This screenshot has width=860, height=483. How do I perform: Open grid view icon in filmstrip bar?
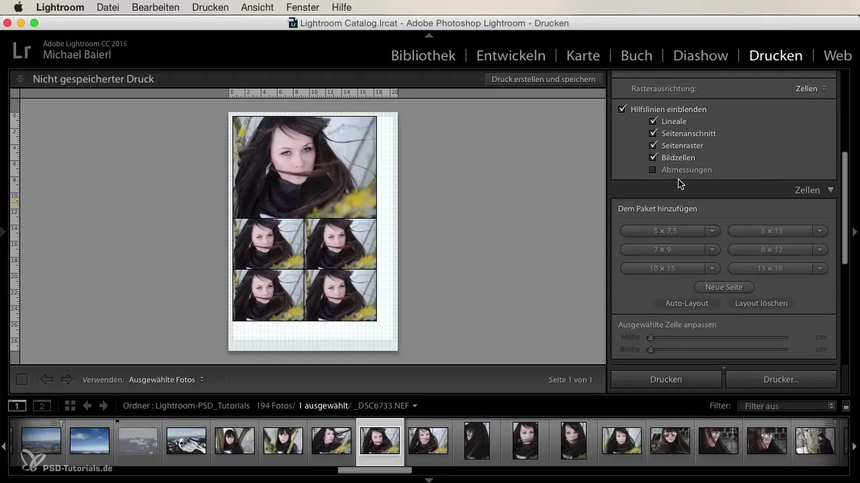[x=70, y=406]
